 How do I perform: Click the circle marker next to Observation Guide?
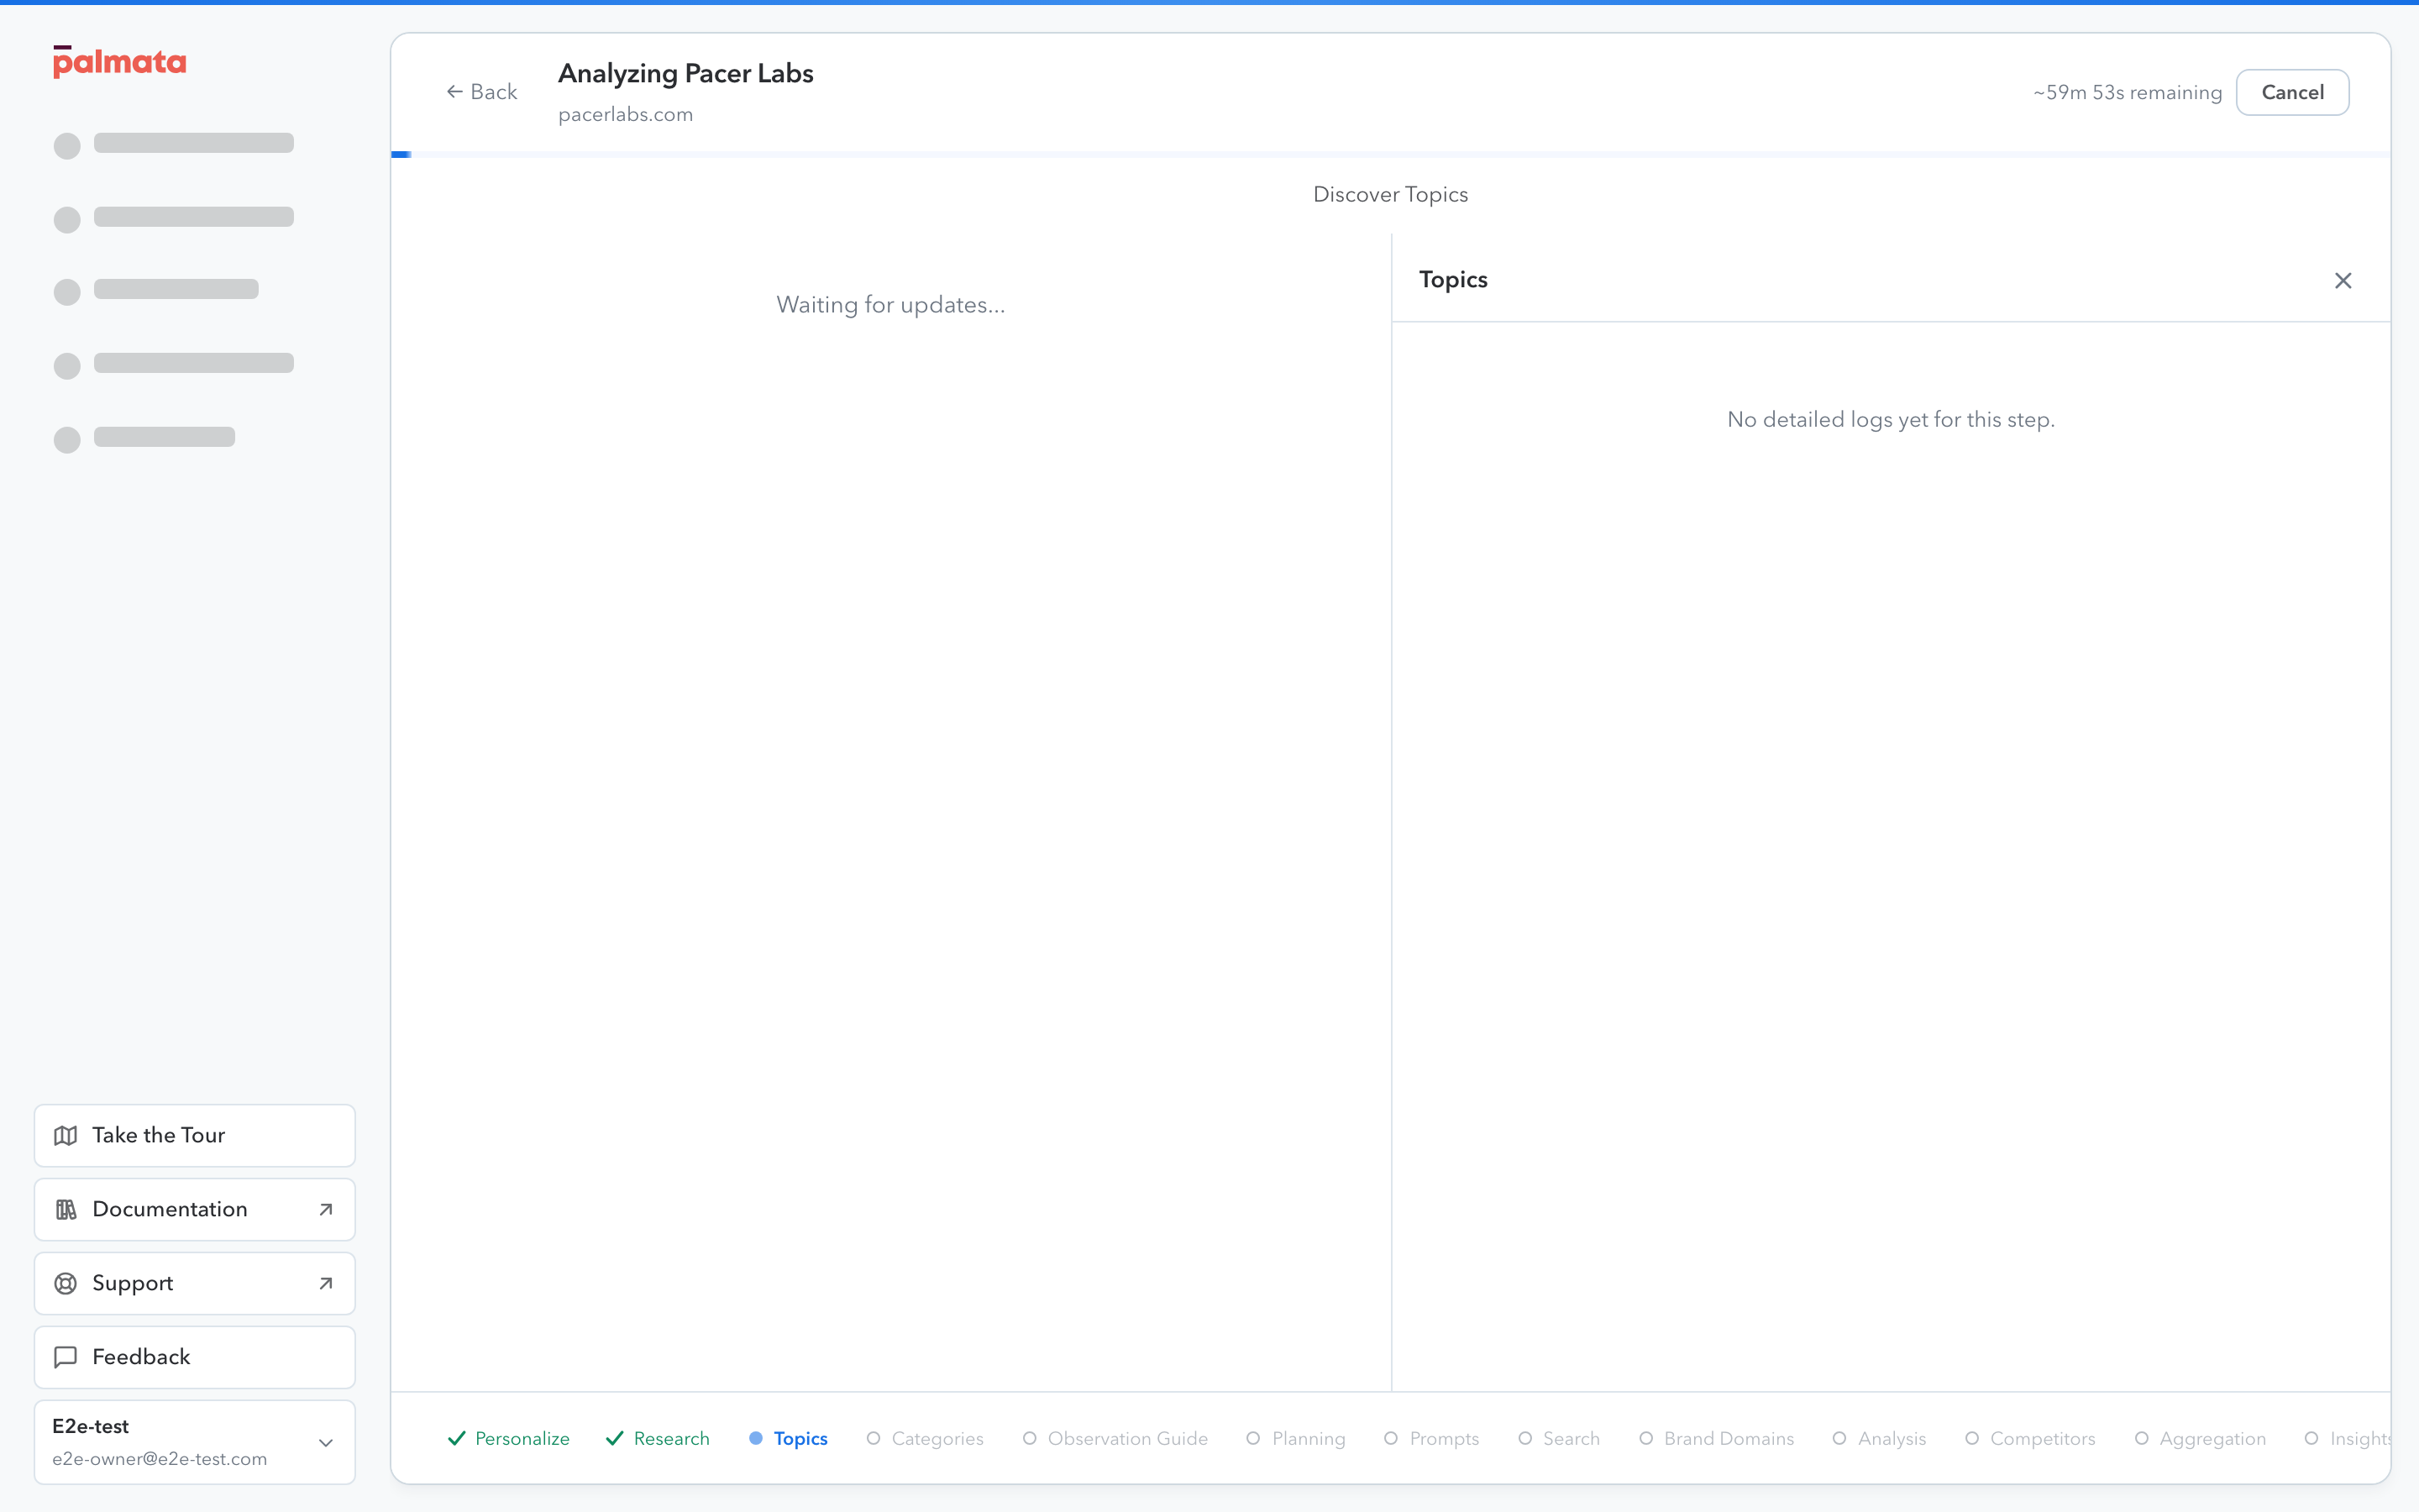click(1030, 1438)
